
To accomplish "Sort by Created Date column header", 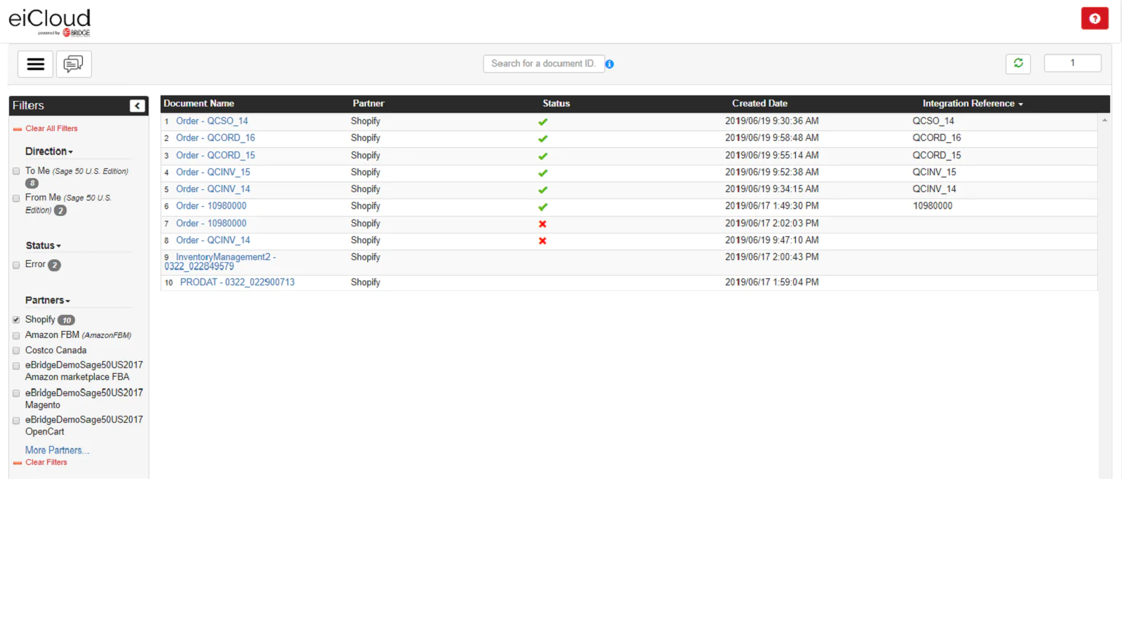I will 759,104.
